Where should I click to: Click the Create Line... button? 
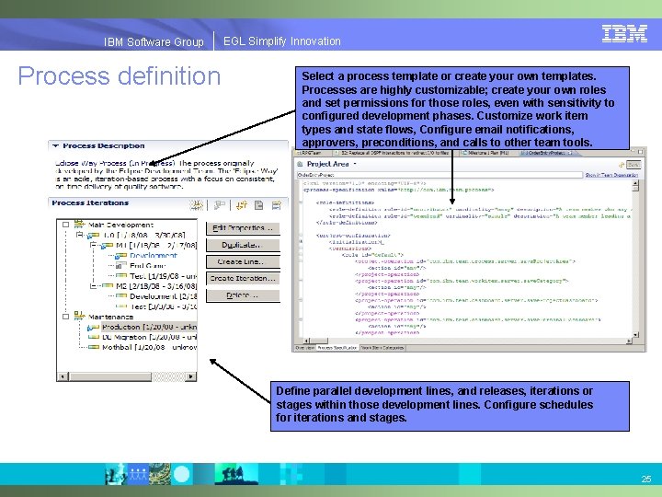tap(243, 262)
